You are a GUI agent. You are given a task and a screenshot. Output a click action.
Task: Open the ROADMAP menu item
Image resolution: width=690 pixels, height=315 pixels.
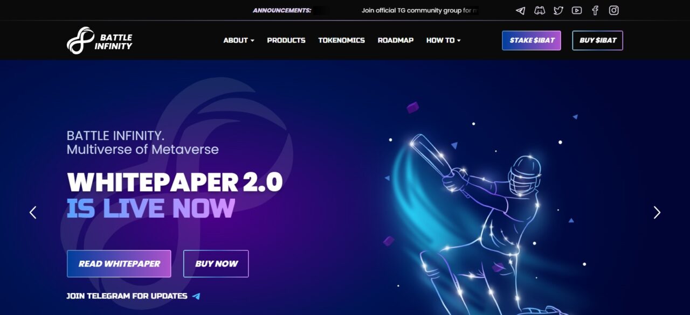pyautogui.click(x=396, y=40)
